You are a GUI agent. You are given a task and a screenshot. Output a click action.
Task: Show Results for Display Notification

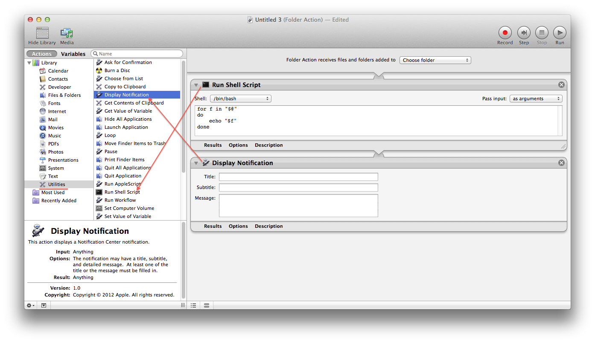tap(213, 226)
